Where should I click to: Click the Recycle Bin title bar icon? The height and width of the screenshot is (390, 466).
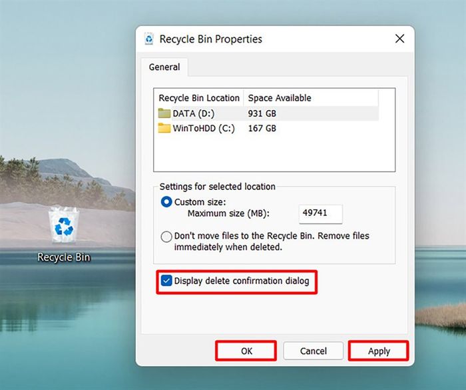(x=149, y=39)
